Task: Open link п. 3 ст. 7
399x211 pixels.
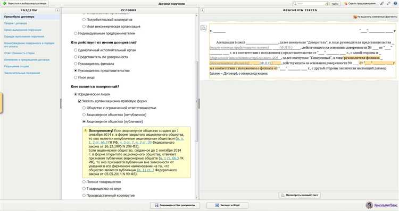Action: [x=127, y=143]
